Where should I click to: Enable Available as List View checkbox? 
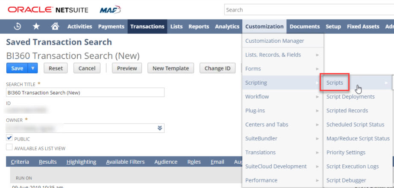pos(9,148)
